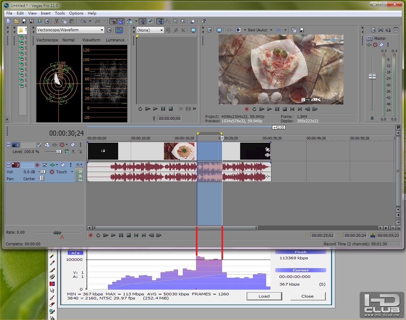Open the Tools menu

(60, 13)
